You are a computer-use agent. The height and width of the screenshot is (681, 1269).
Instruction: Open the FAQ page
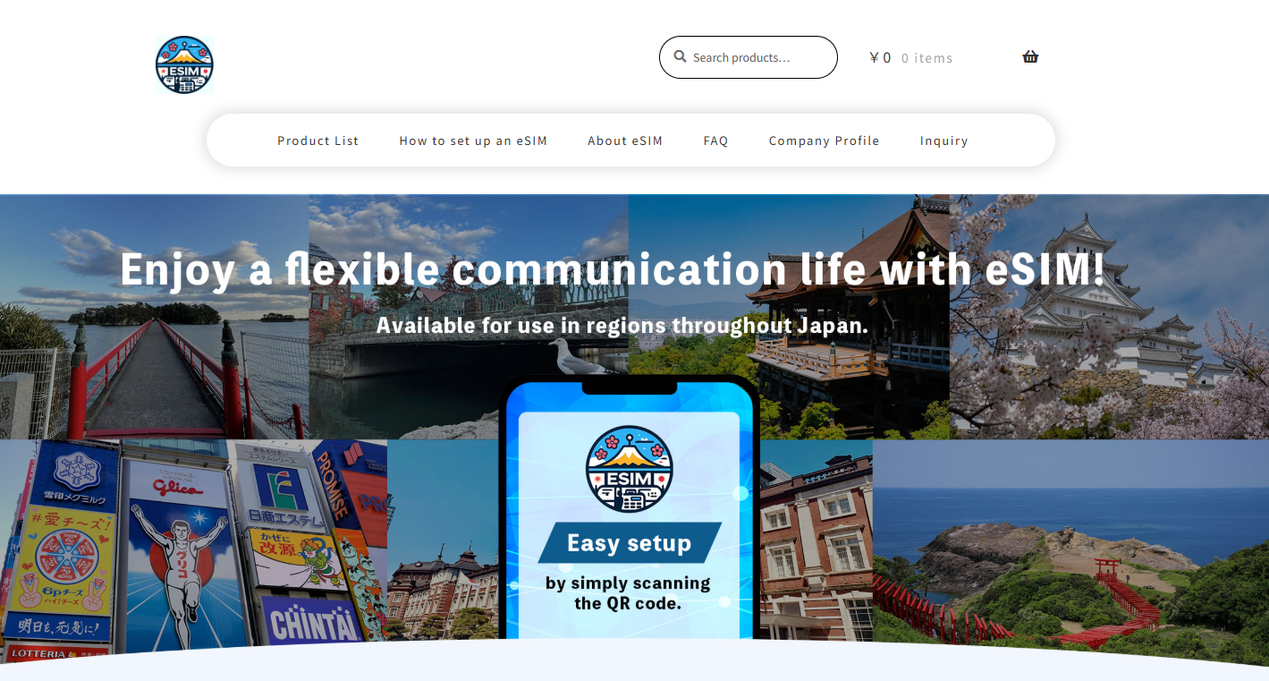pos(715,140)
